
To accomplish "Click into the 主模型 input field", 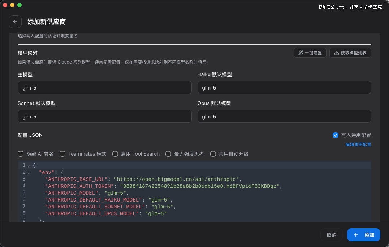I will (104, 87).
